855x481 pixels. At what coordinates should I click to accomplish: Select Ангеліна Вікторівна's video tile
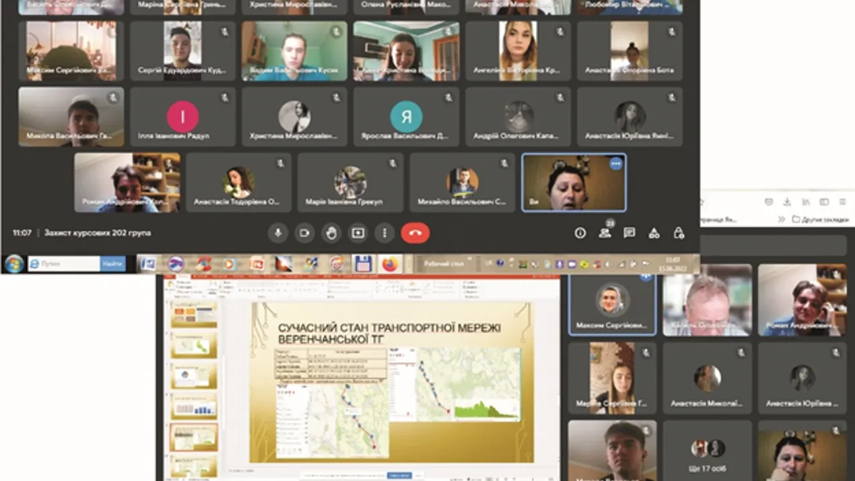518,51
